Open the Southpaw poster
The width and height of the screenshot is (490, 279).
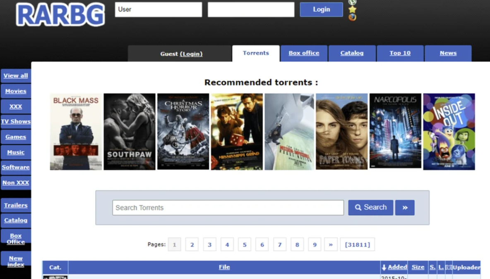tap(130, 132)
